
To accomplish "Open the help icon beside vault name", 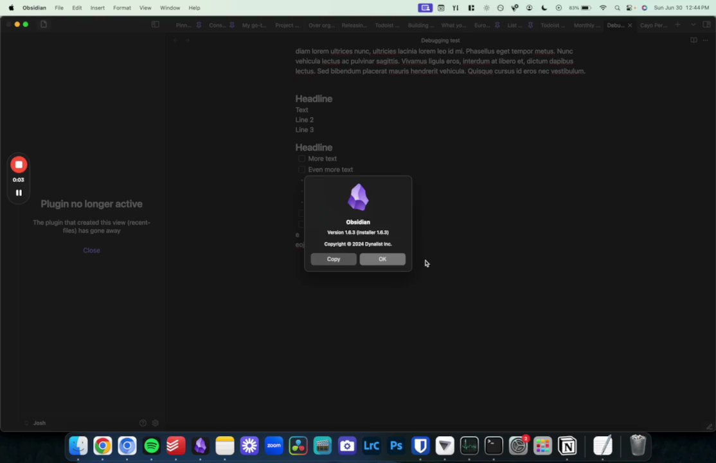I will pyautogui.click(x=143, y=423).
